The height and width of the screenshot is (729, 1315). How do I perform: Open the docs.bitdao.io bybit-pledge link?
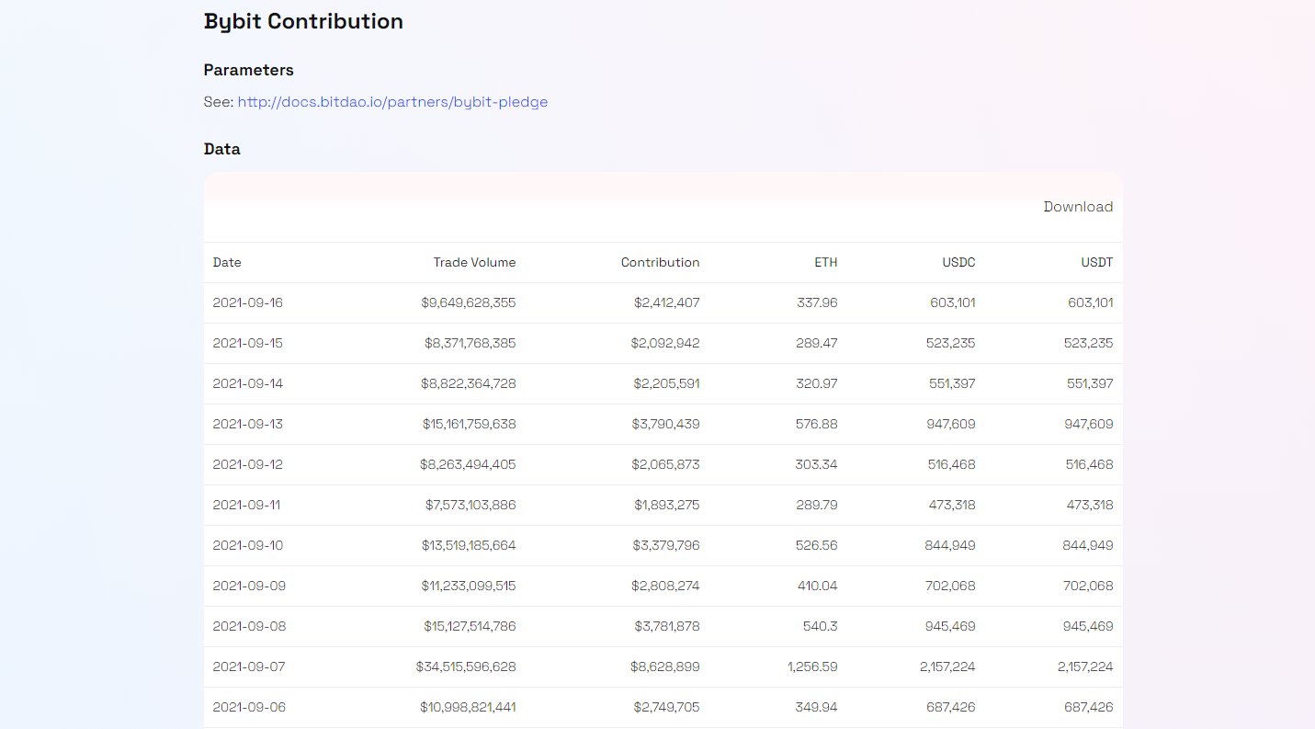392,102
